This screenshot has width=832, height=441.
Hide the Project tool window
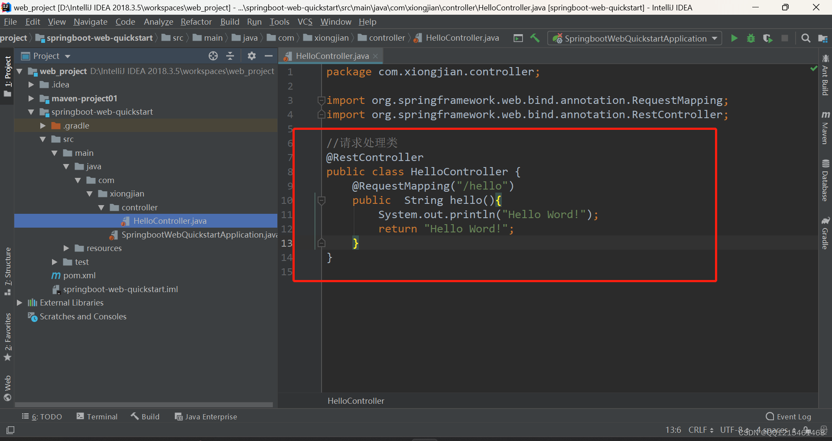[x=269, y=56]
